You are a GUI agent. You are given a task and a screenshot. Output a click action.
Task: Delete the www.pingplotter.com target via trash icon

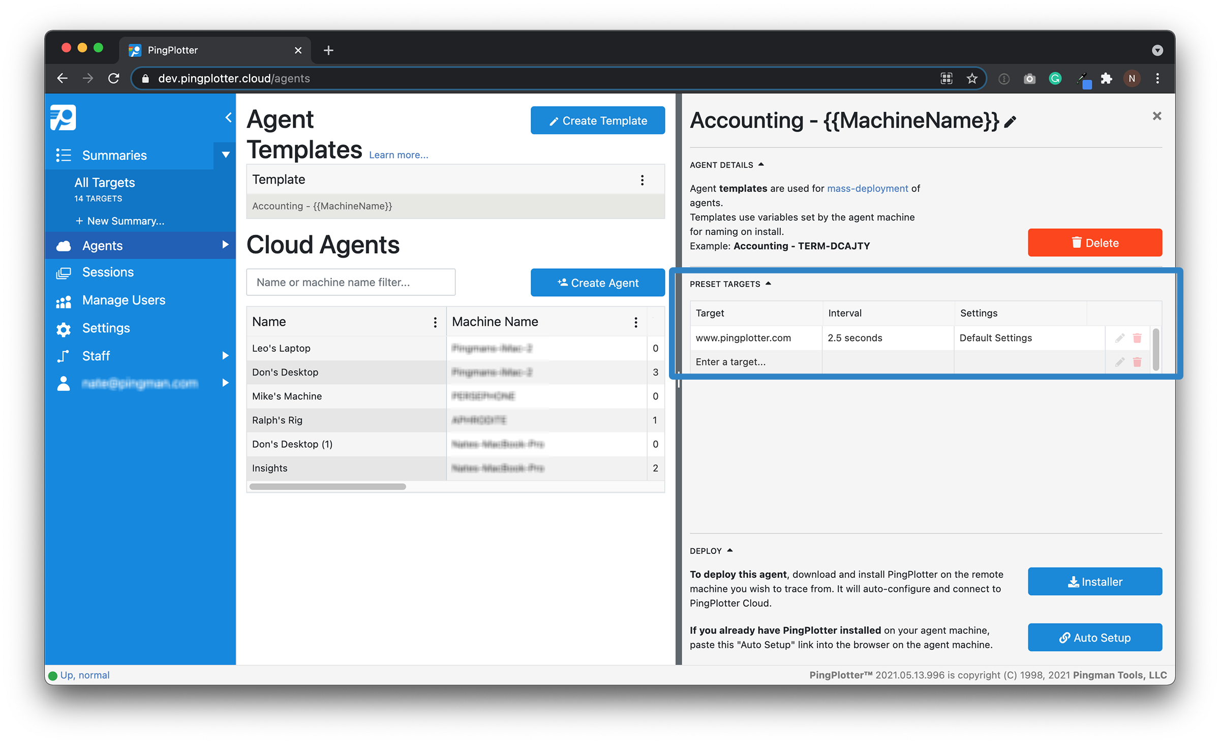click(1137, 337)
